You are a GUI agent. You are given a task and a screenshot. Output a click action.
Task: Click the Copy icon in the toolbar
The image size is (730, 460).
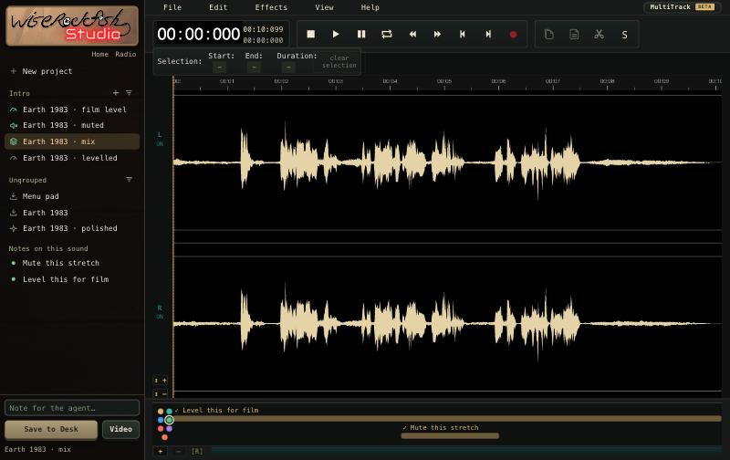[x=549, y=34]
